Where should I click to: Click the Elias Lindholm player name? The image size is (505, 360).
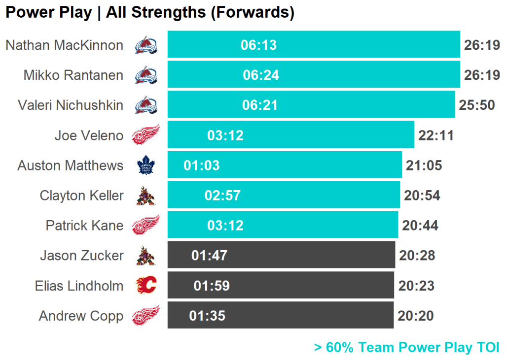(79, 286)
